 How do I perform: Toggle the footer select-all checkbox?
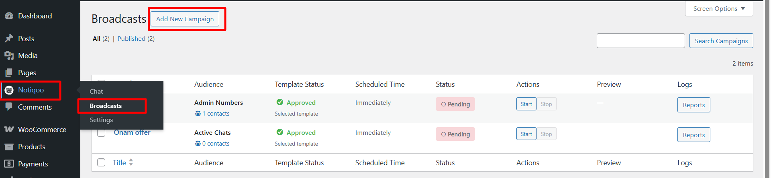(101, 162)
